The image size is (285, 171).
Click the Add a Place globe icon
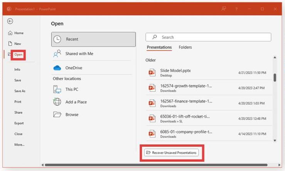pos(57,102)
